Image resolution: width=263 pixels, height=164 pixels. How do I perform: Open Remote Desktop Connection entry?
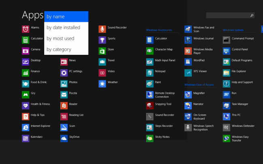point(161,95)
